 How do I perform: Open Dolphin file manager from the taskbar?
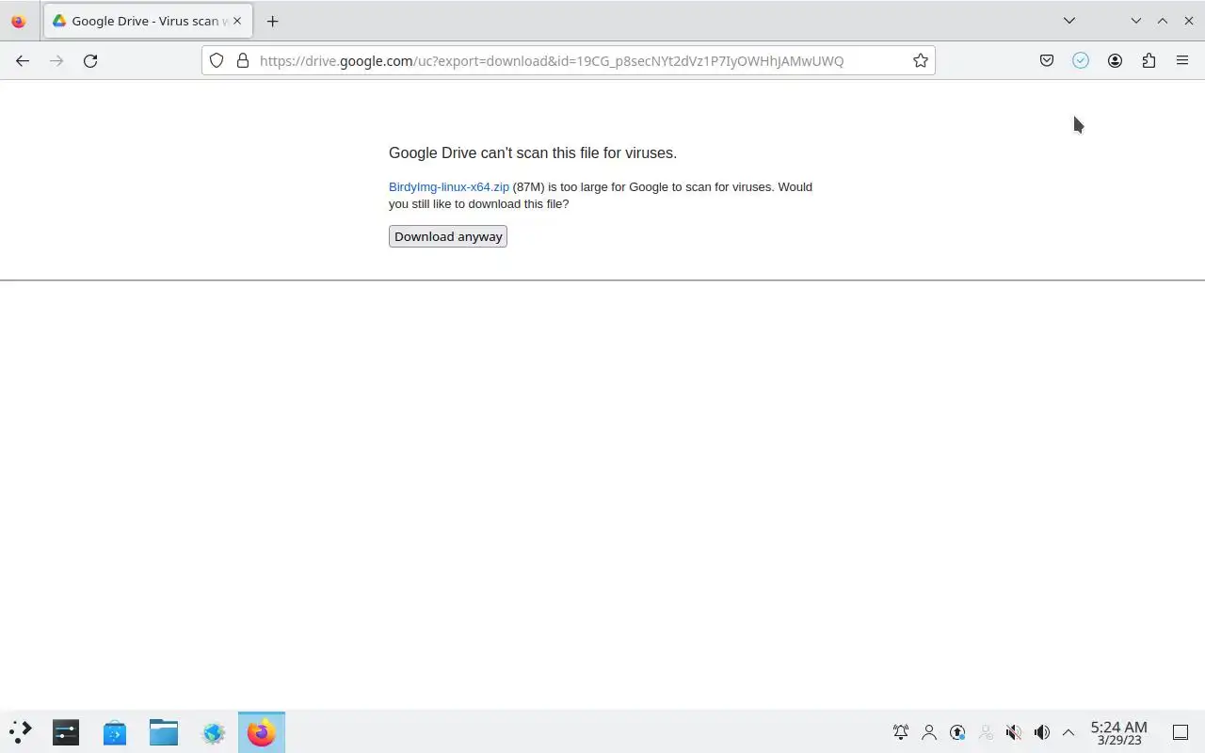(x=164, y=731)
